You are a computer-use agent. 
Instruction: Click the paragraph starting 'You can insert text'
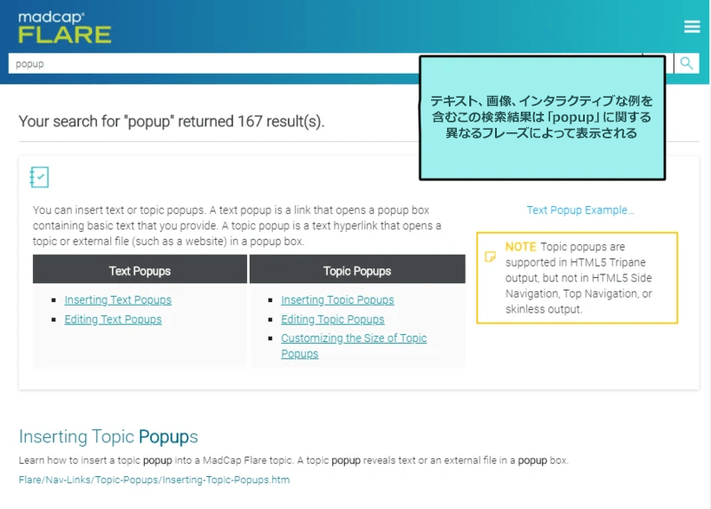[x=236, y=226]
